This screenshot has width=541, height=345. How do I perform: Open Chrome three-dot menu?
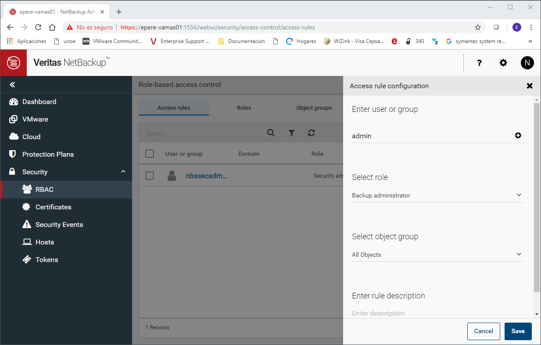tap(531, 27)
